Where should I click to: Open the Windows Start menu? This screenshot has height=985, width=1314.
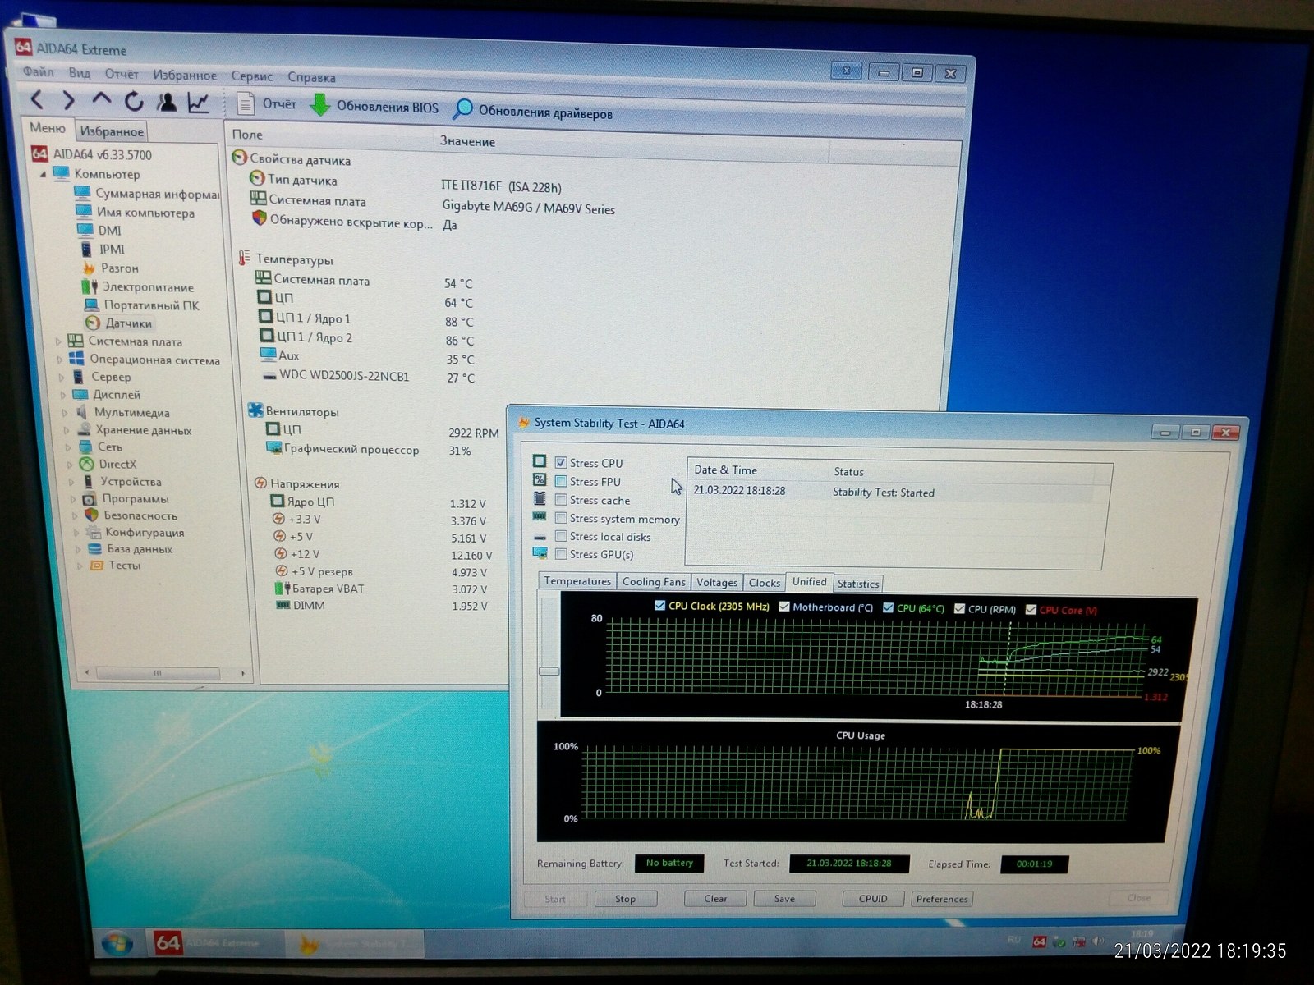point(117,944)
